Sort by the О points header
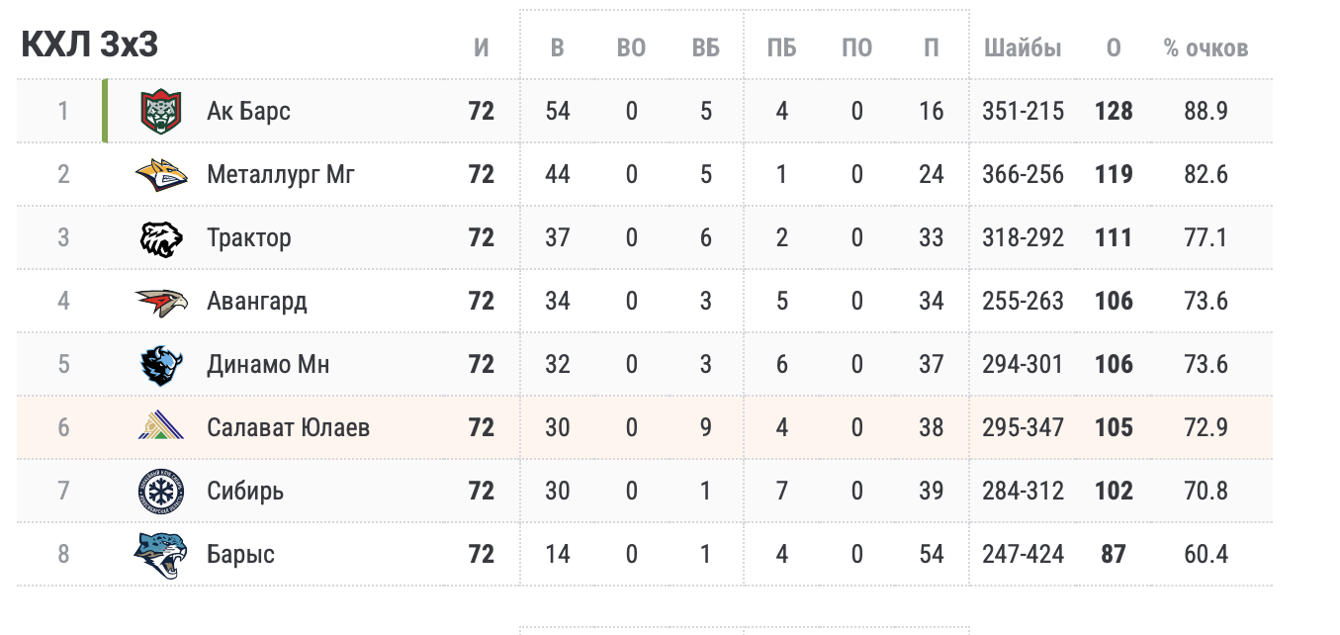Screen dimensions: 1340x635 click(x=1114, y=47)
